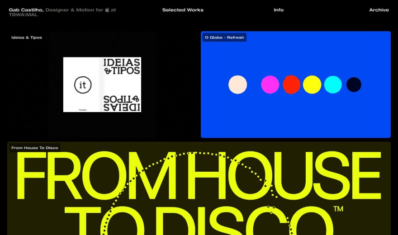398x235 pixels.
Task: Open the Ideias & Tipos project label
Action: (x=27, y=38)
